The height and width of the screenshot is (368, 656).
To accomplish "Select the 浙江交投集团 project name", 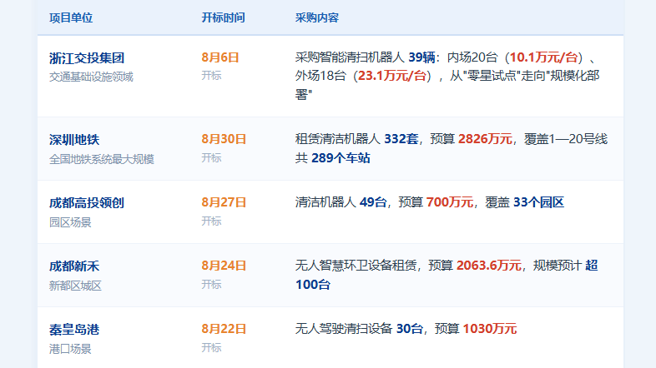I will point(87,58).
